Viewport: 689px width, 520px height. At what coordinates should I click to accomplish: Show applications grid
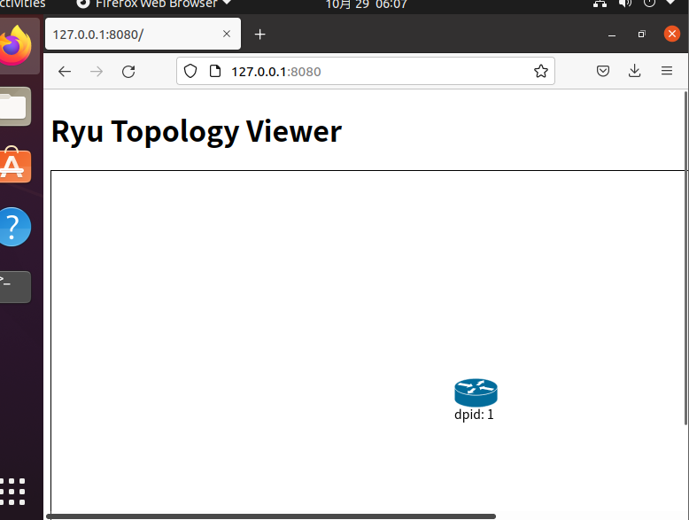[13, 492]
